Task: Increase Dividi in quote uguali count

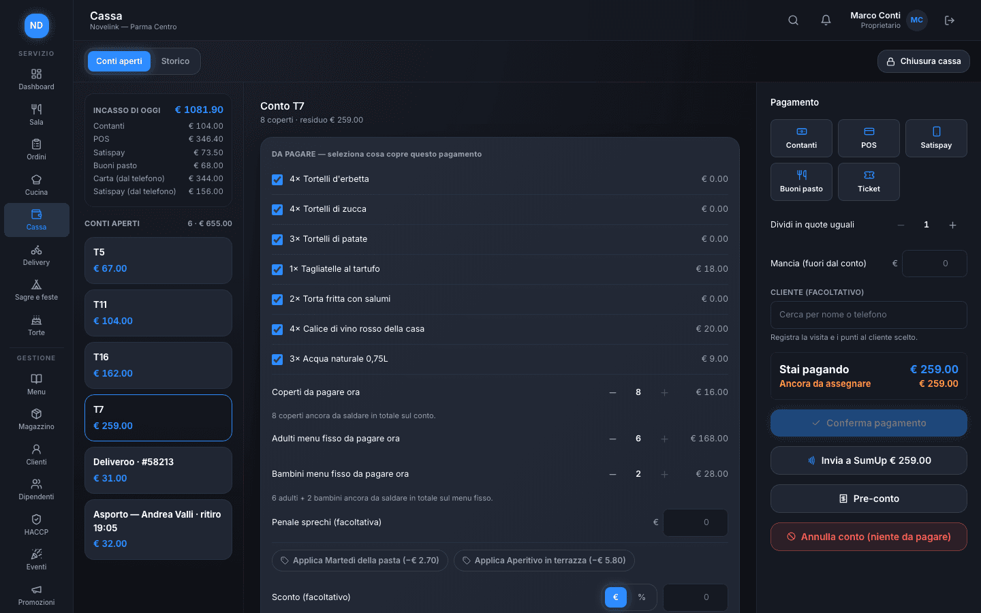Action: [x=952, y=225]
